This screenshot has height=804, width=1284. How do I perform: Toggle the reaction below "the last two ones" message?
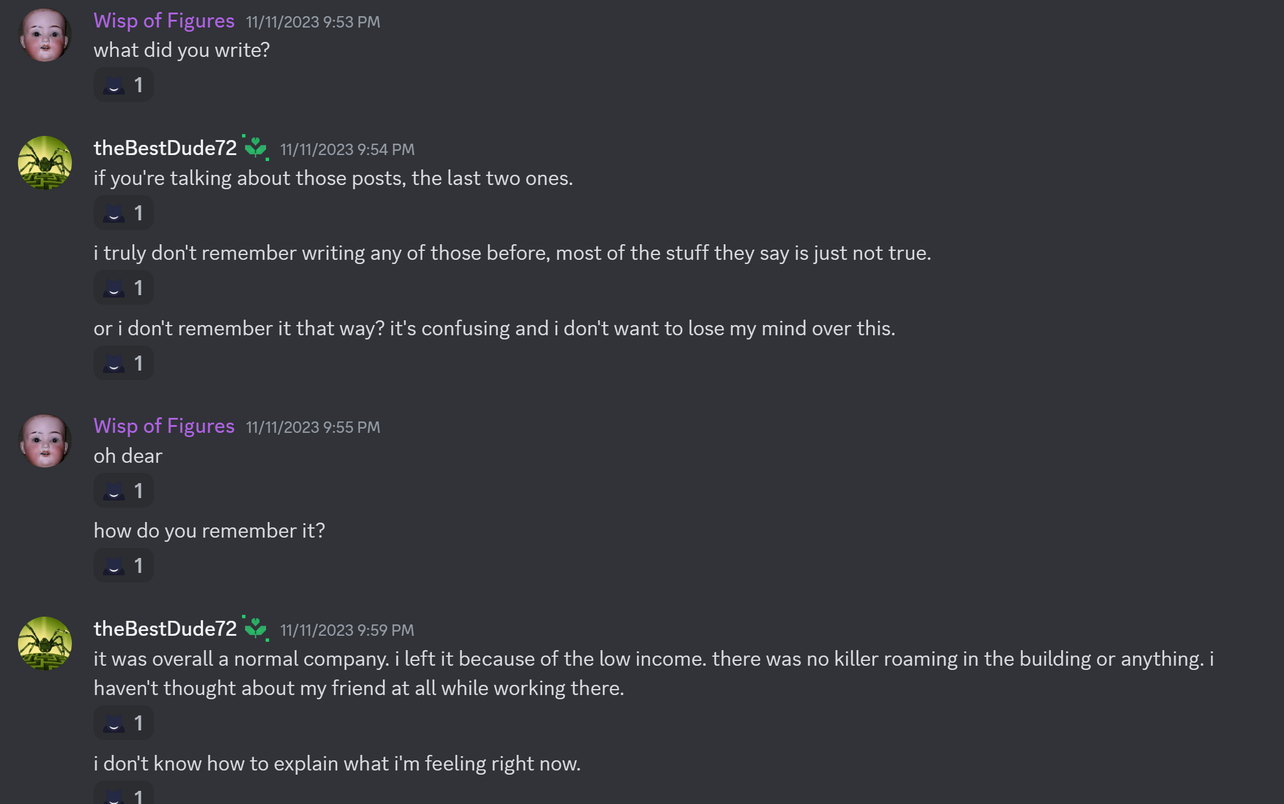[123, 213]
